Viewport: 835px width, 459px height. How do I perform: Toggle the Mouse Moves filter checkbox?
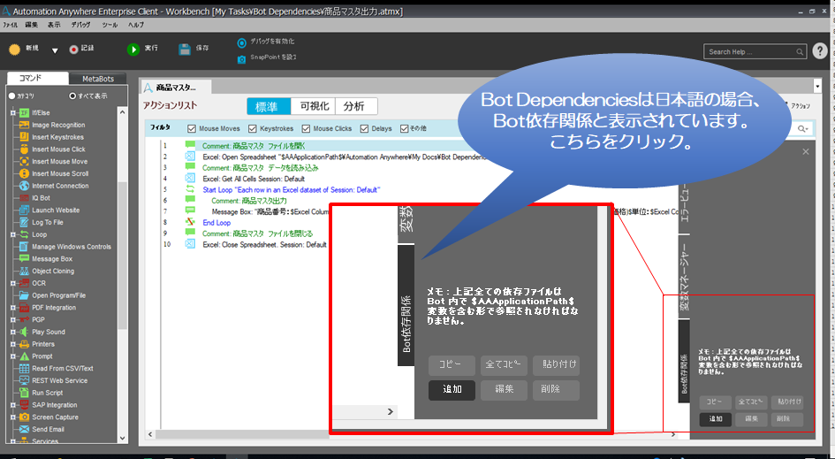(192, 128)
